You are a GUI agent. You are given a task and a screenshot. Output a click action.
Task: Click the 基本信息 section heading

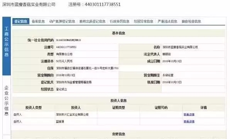point(118,33)
